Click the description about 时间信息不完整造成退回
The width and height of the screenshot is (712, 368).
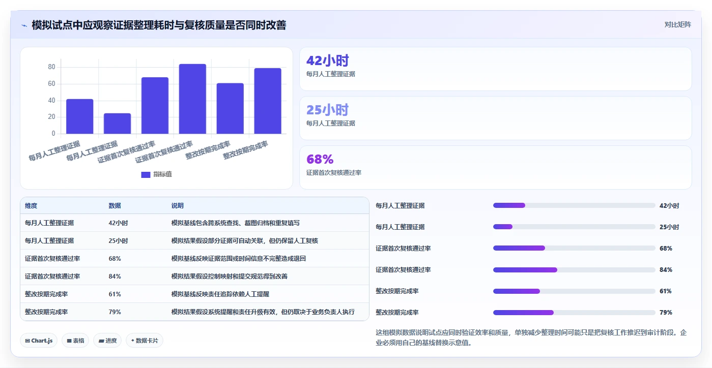click(x=239, y=259)
